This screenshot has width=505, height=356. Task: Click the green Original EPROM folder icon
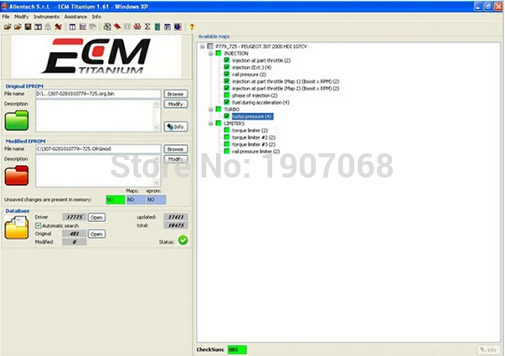point(17,120)
